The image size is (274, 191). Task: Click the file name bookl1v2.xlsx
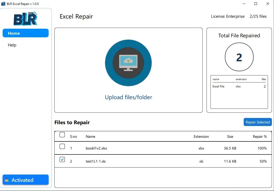[x=96, y=148]
